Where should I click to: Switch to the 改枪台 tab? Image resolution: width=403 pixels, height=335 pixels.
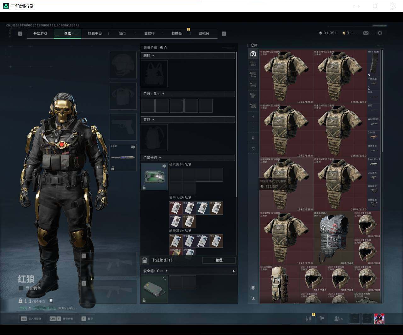click(204, 33)
